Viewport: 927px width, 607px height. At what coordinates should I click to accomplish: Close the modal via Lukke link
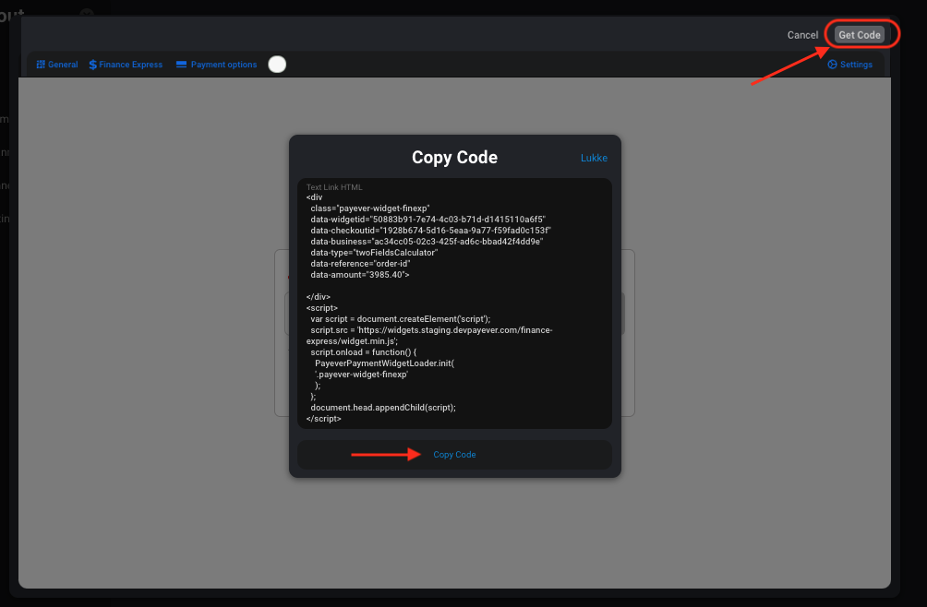(594, 158)
